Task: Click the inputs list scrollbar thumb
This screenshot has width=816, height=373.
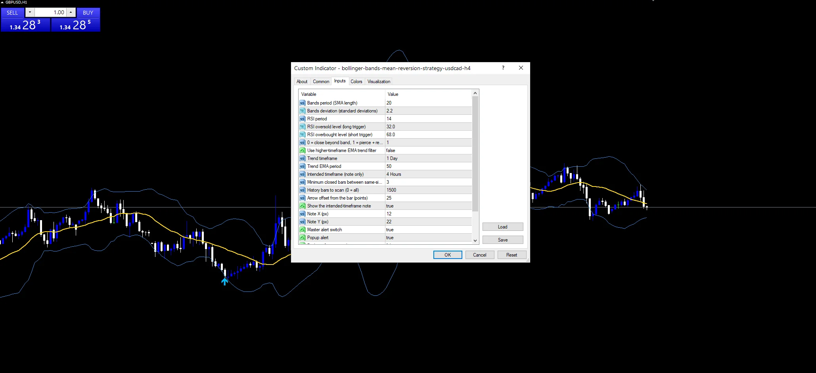Action: [475, 154]
